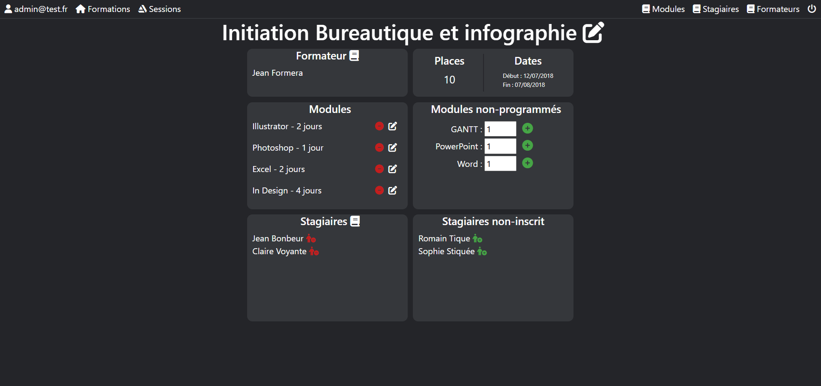Unenroll Jean Bonbeur from the session
Image resolution: width=821 pixels, height=386 pixels.
pos(311,239)
